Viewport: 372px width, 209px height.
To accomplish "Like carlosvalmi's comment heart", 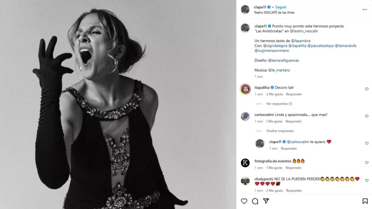I will tap(367, 116).
